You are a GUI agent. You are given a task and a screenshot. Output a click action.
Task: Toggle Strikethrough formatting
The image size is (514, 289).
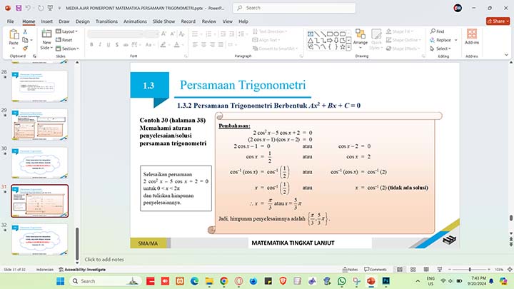coord(126,44)
